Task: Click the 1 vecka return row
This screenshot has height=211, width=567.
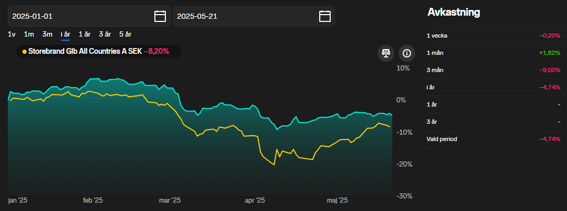Action: click(x=493, y=36)
